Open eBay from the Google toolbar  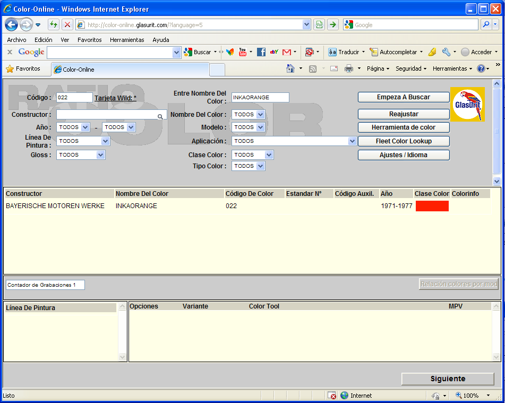[x=274, y=52]
